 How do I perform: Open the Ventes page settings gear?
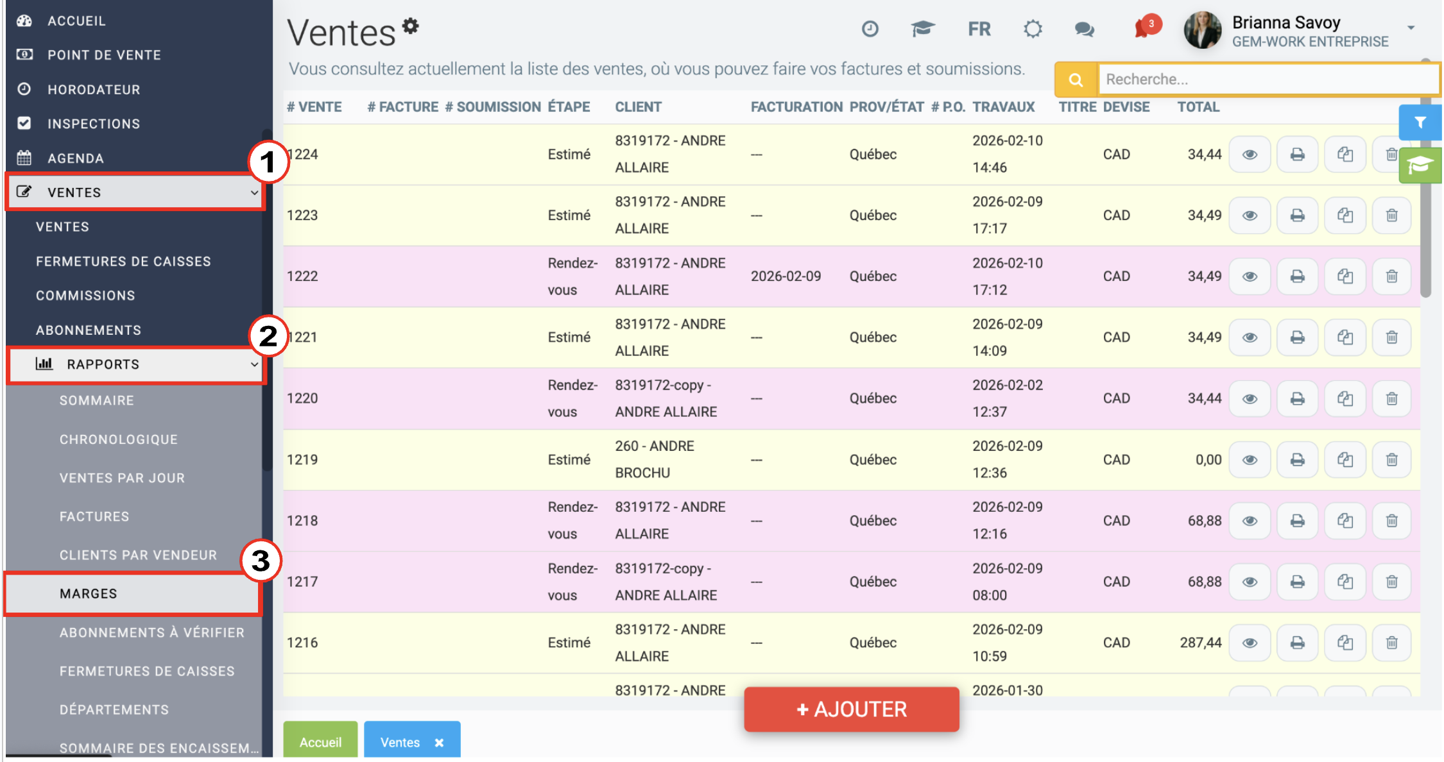(x=411, y=26)
